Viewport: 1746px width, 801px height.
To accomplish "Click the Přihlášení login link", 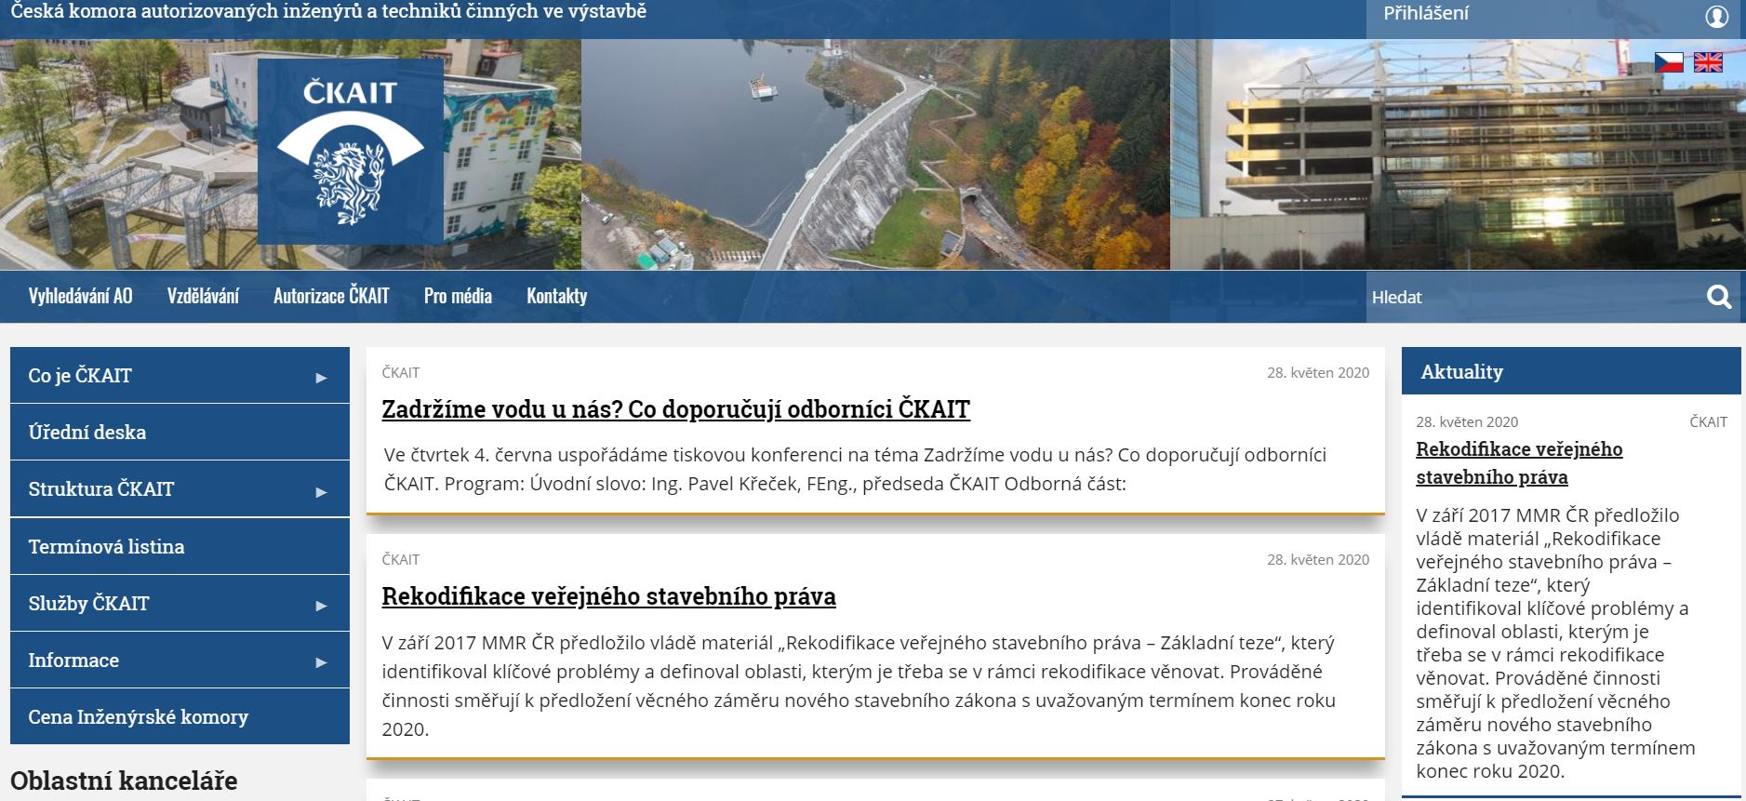I will tap(1426, 14).
